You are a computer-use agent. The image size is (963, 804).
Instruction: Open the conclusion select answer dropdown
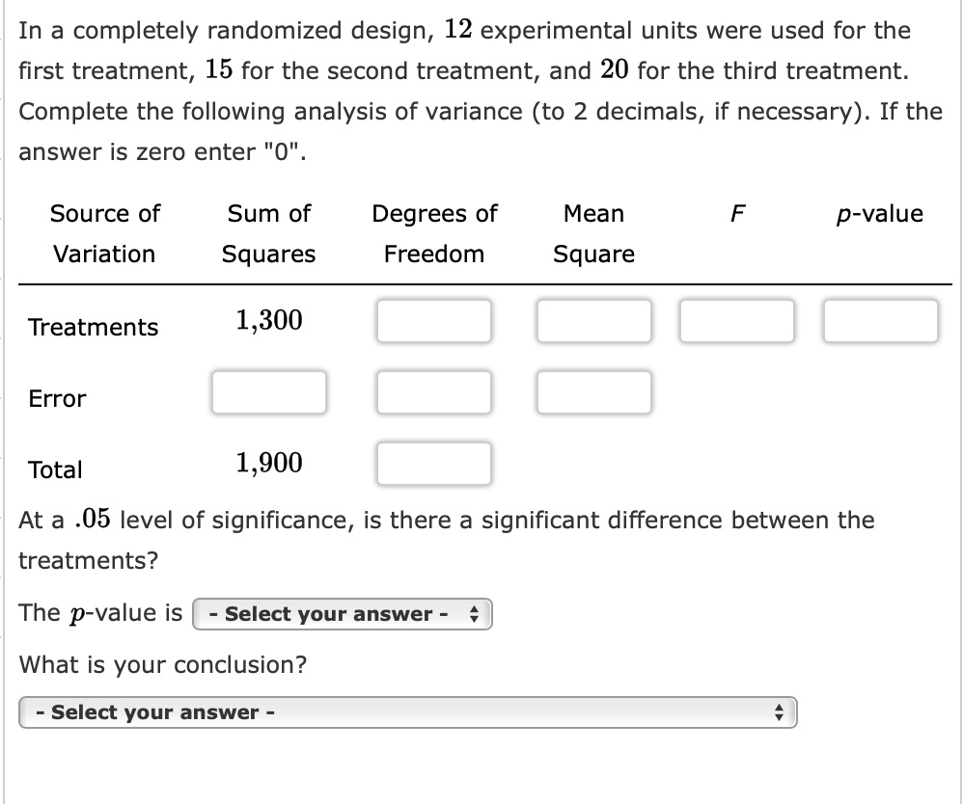[407, 712]
